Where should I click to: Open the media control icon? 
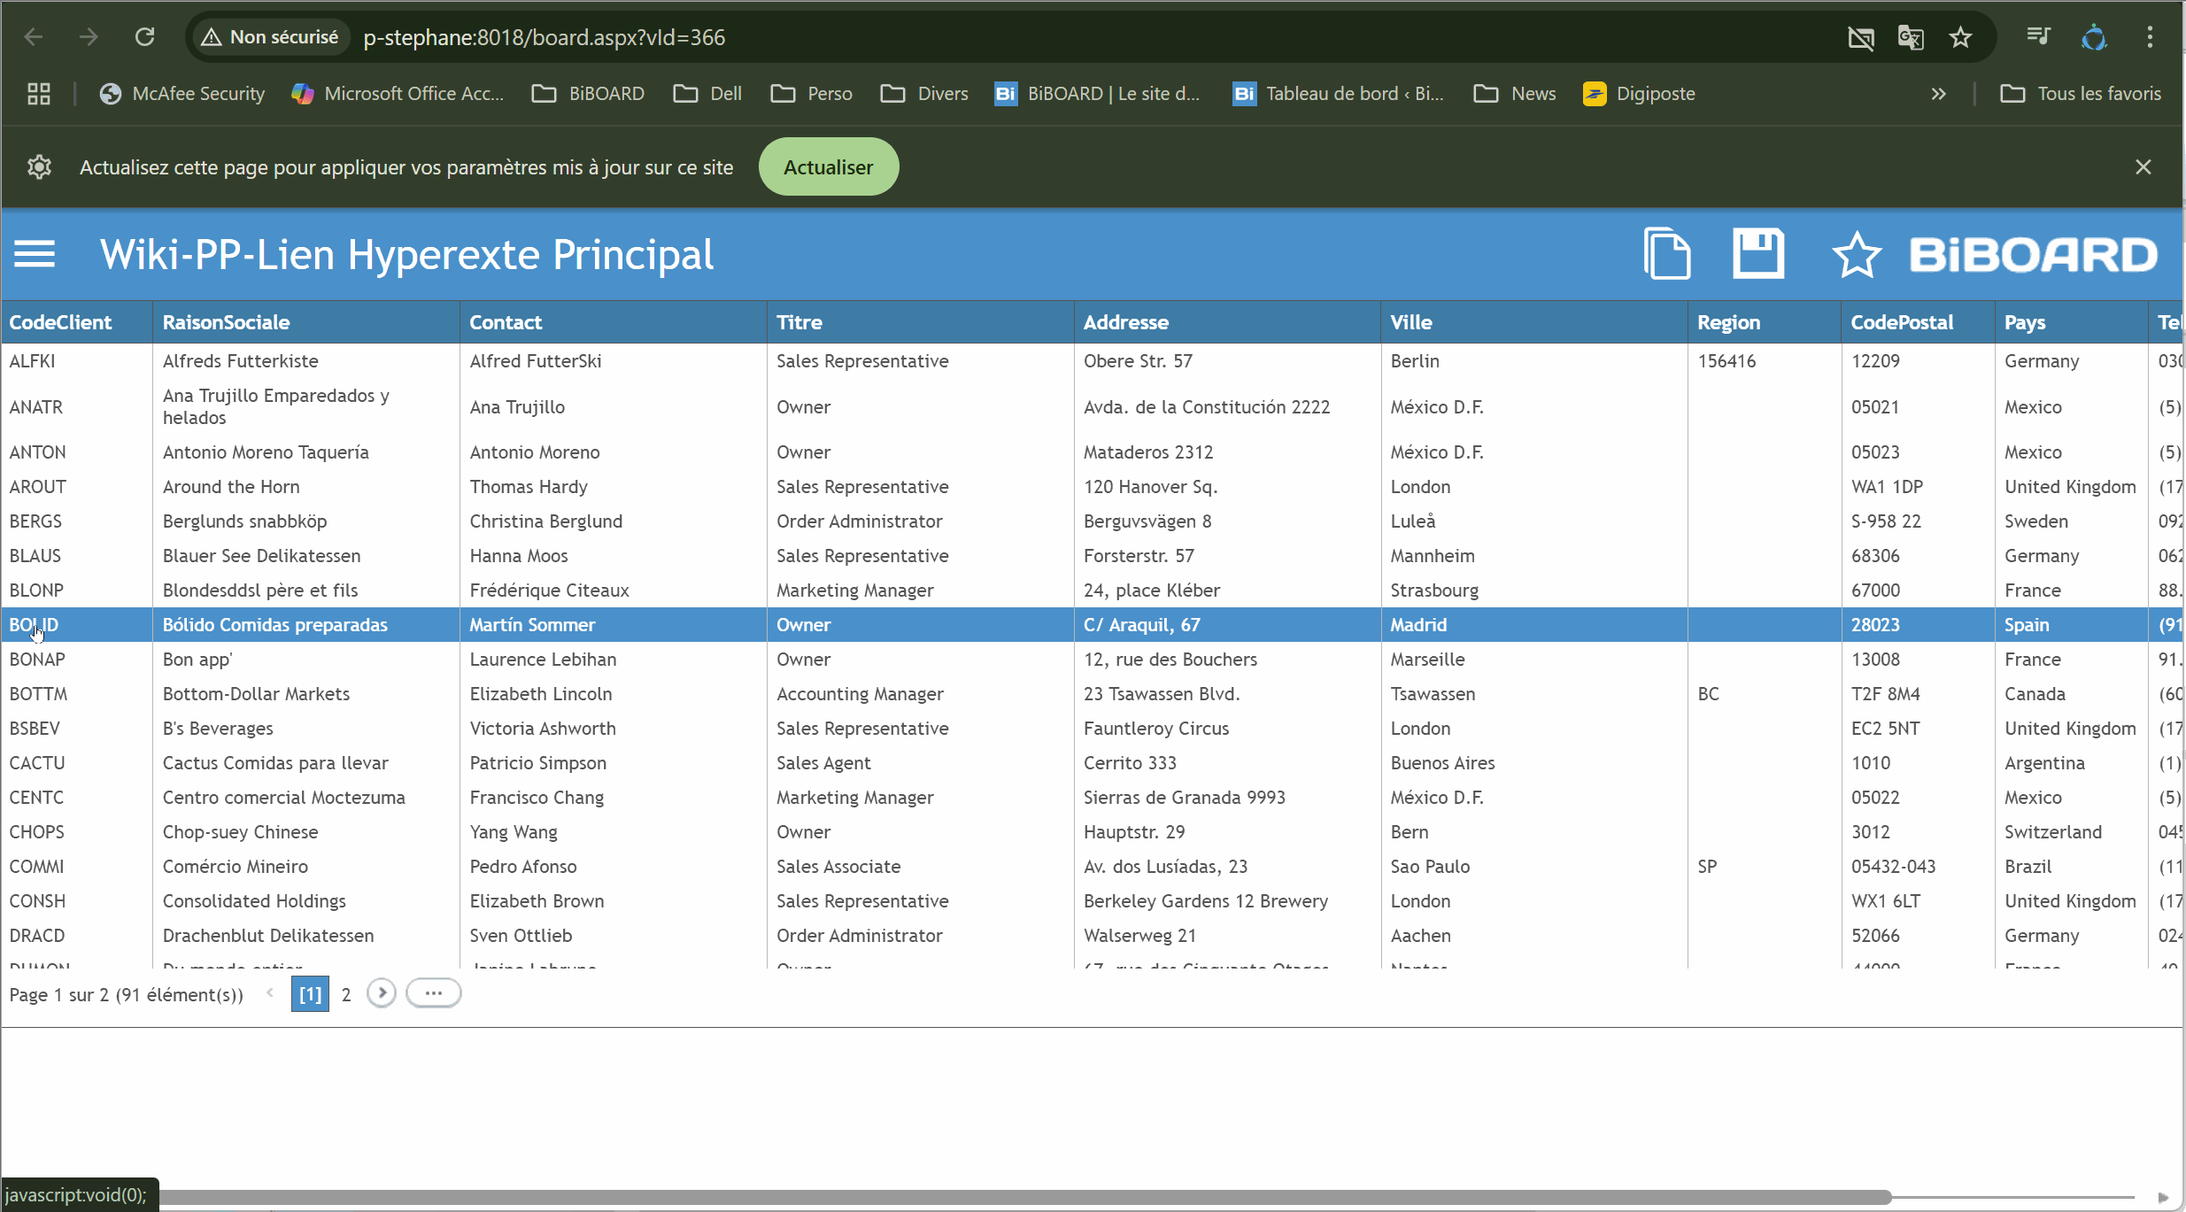(2038, 37)
